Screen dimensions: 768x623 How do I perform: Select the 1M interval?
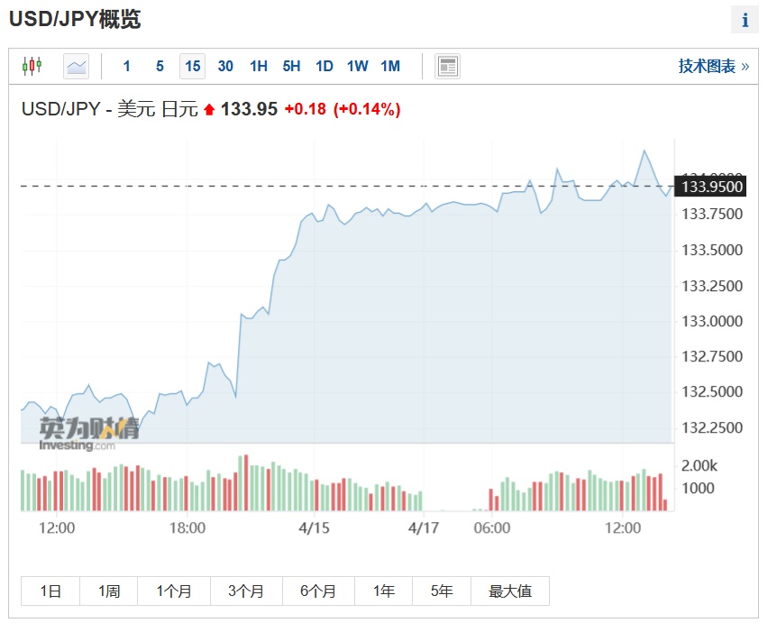pos(390,66)
